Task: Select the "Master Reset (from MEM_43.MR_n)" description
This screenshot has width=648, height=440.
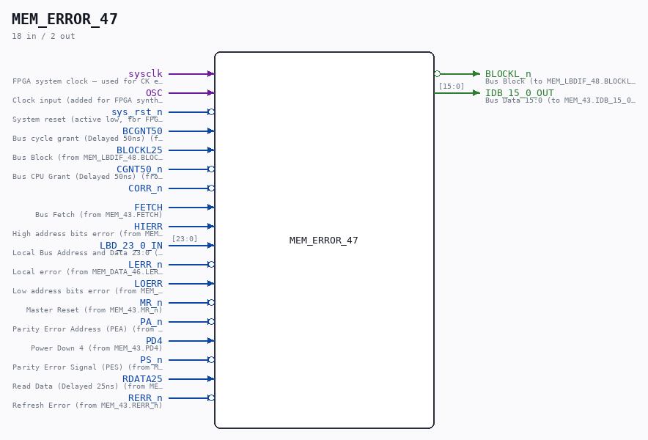Action: click(95, 309)
